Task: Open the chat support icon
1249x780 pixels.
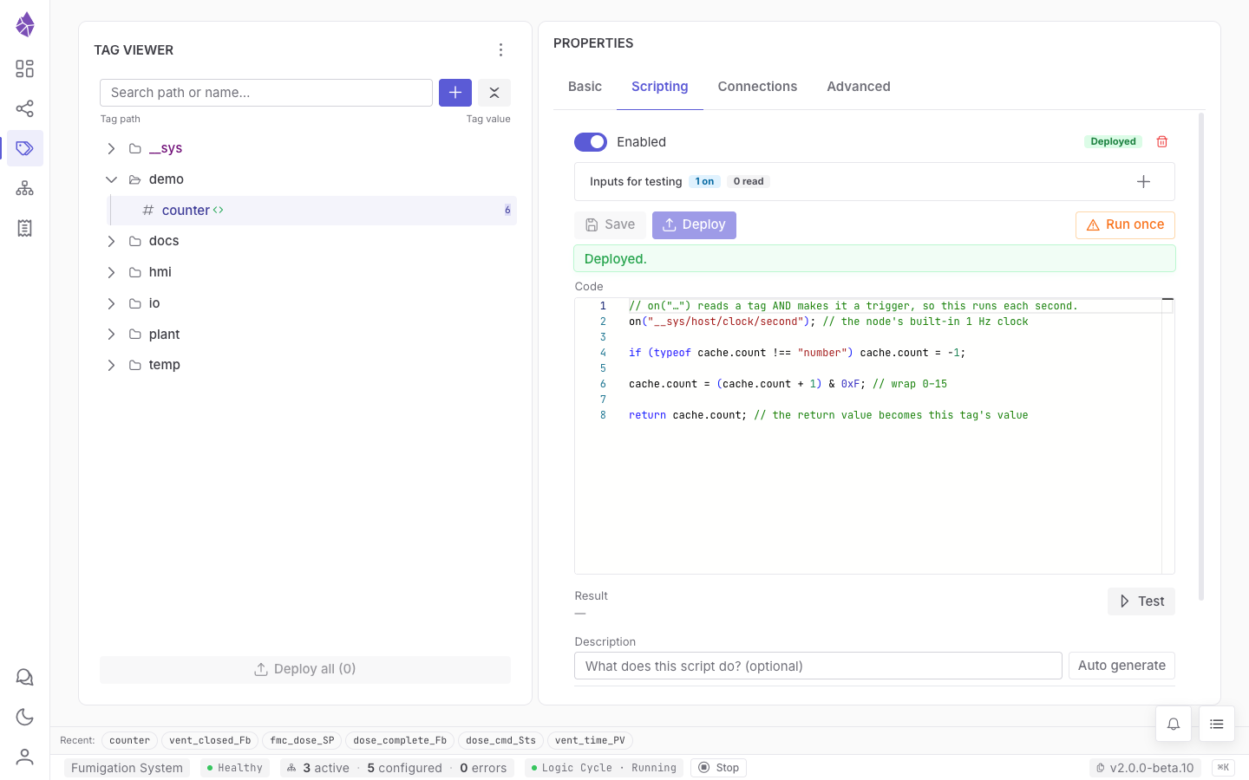Action: 25,677
